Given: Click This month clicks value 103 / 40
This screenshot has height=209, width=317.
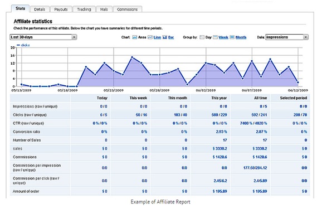Looking at the screenshot, I should pyautogui.click(x=181, y=115).
